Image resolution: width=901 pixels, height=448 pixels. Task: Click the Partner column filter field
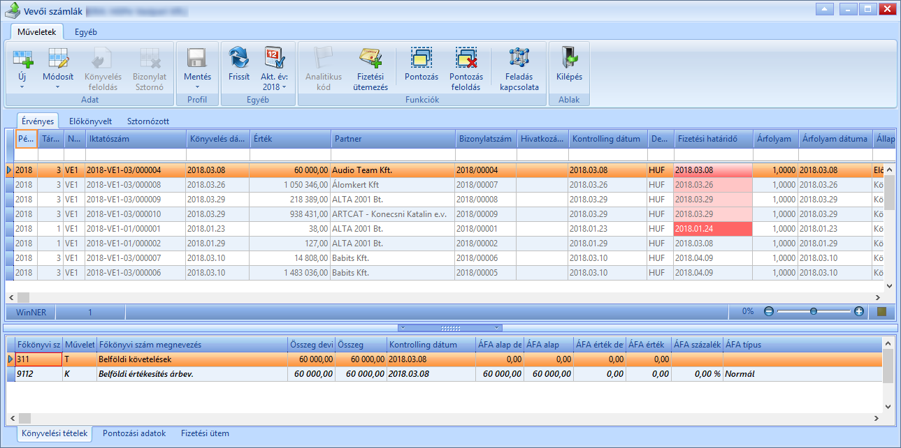coord(394,154)
